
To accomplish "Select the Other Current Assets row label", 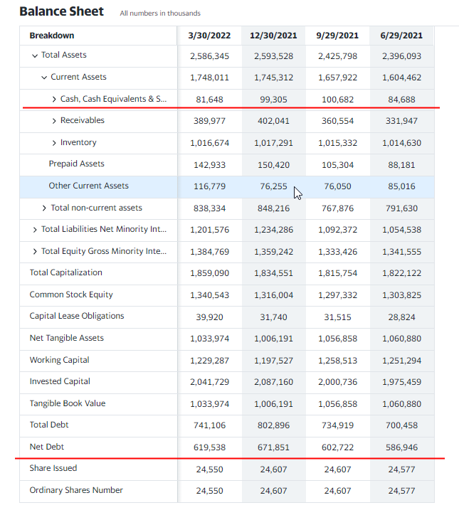I will click(x=88, y=186).
